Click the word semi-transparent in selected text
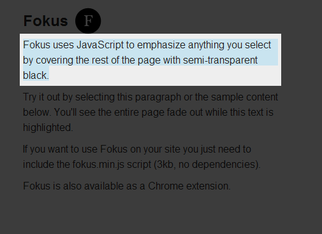322x234 pixels. click(220, 60)
